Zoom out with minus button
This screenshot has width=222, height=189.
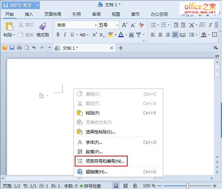(x=159, y=186)
